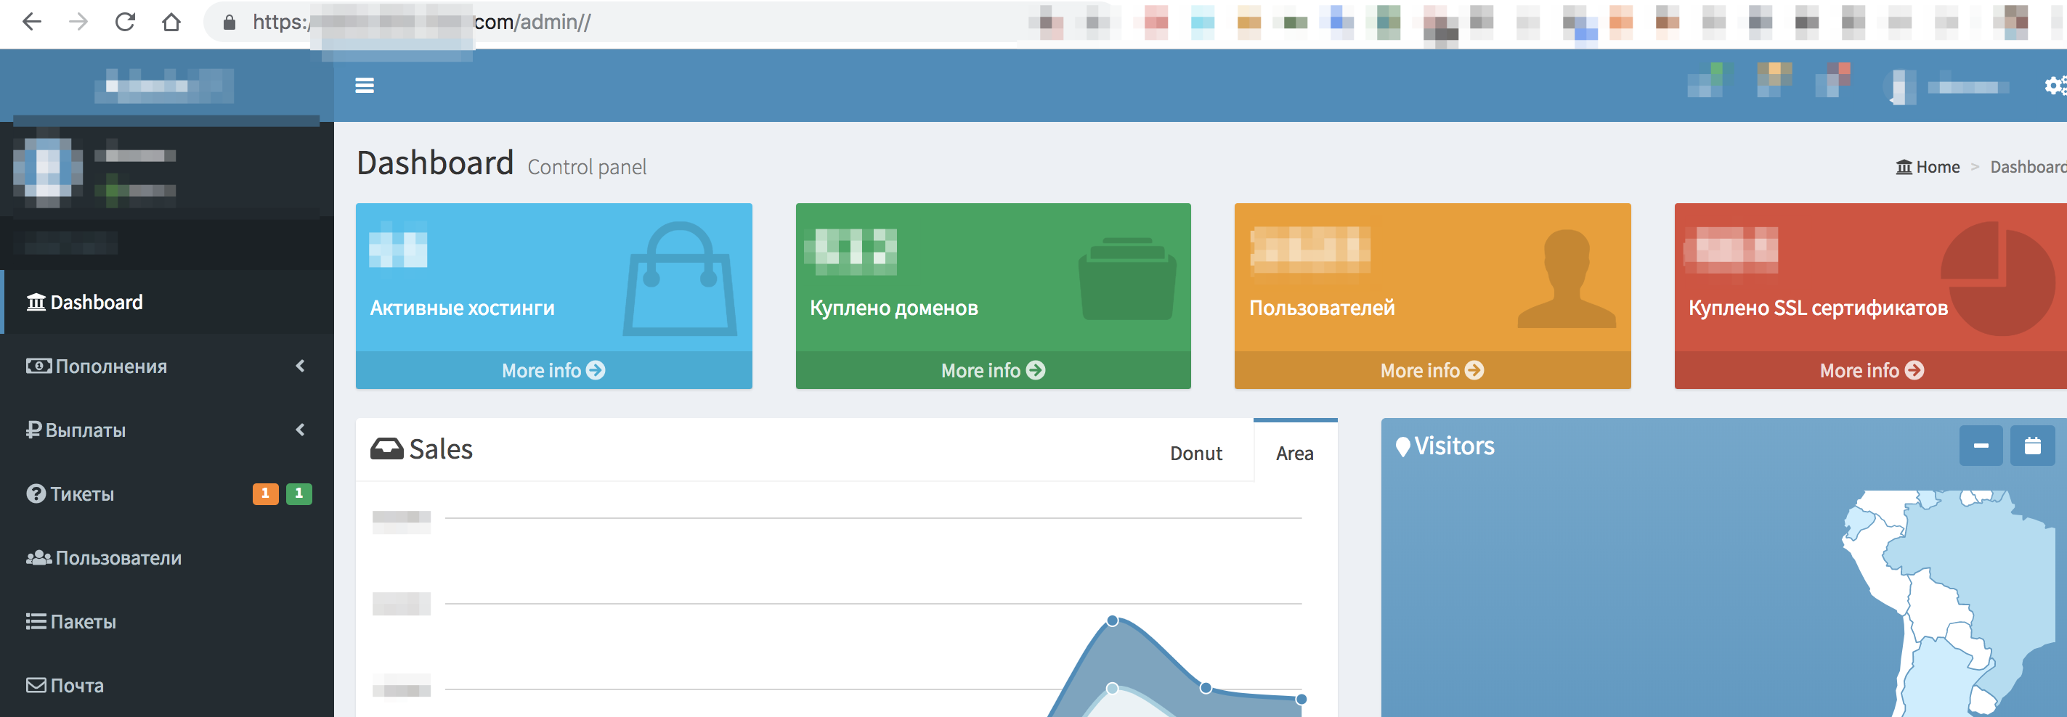Toggle the sidebar with hamburger icon
Viewport: 2067px width, 717px height.
click(x=365, y=85)
